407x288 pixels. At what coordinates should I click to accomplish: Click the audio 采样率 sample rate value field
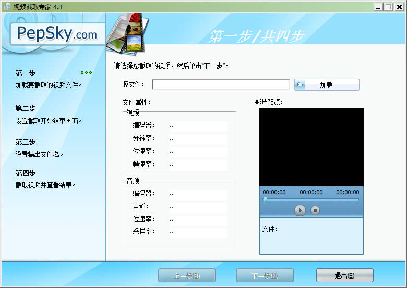tap(198, 232)
